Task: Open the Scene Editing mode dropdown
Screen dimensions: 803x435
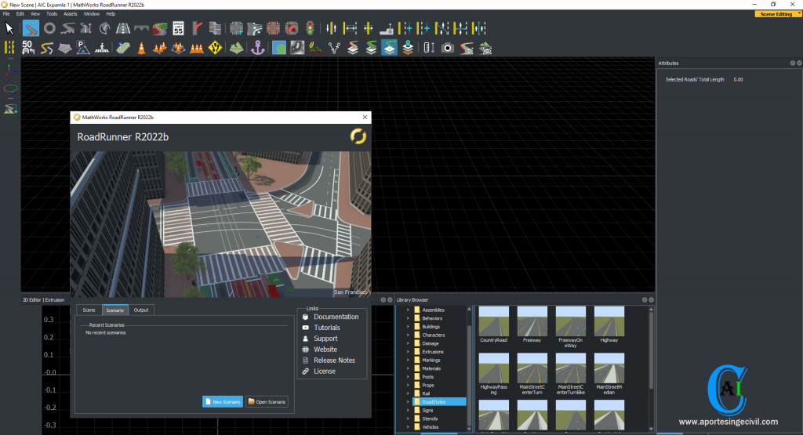Action: [x=777, y=14]
